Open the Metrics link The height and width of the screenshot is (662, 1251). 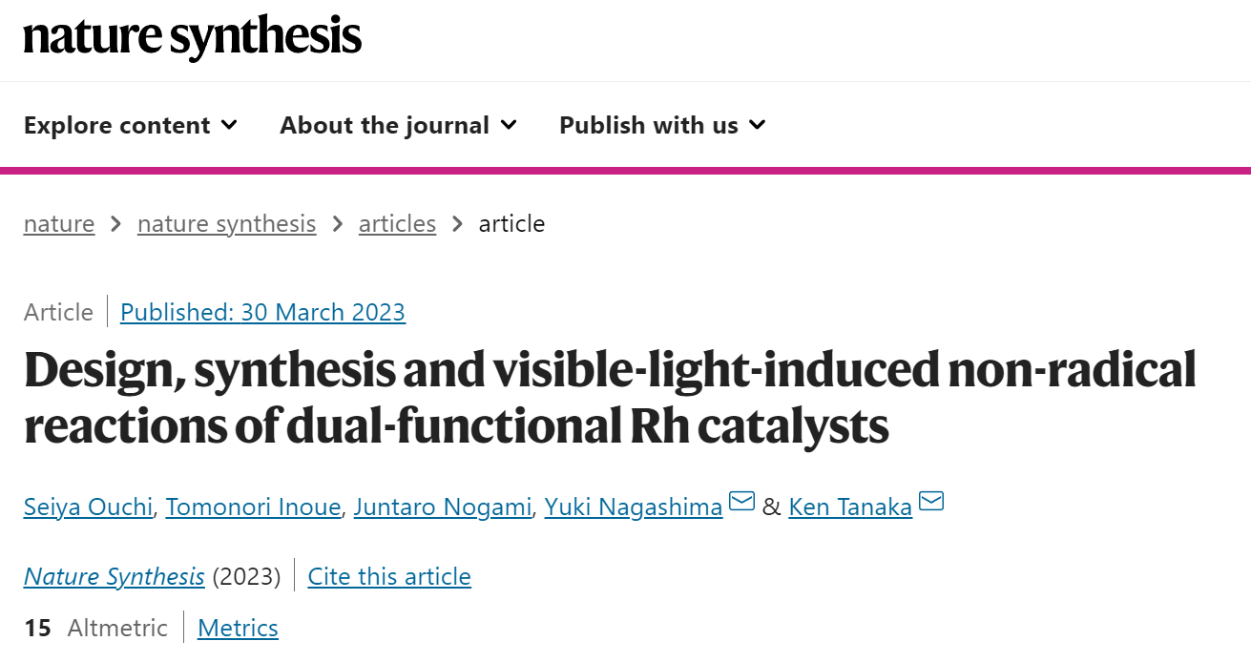(238, 628)
